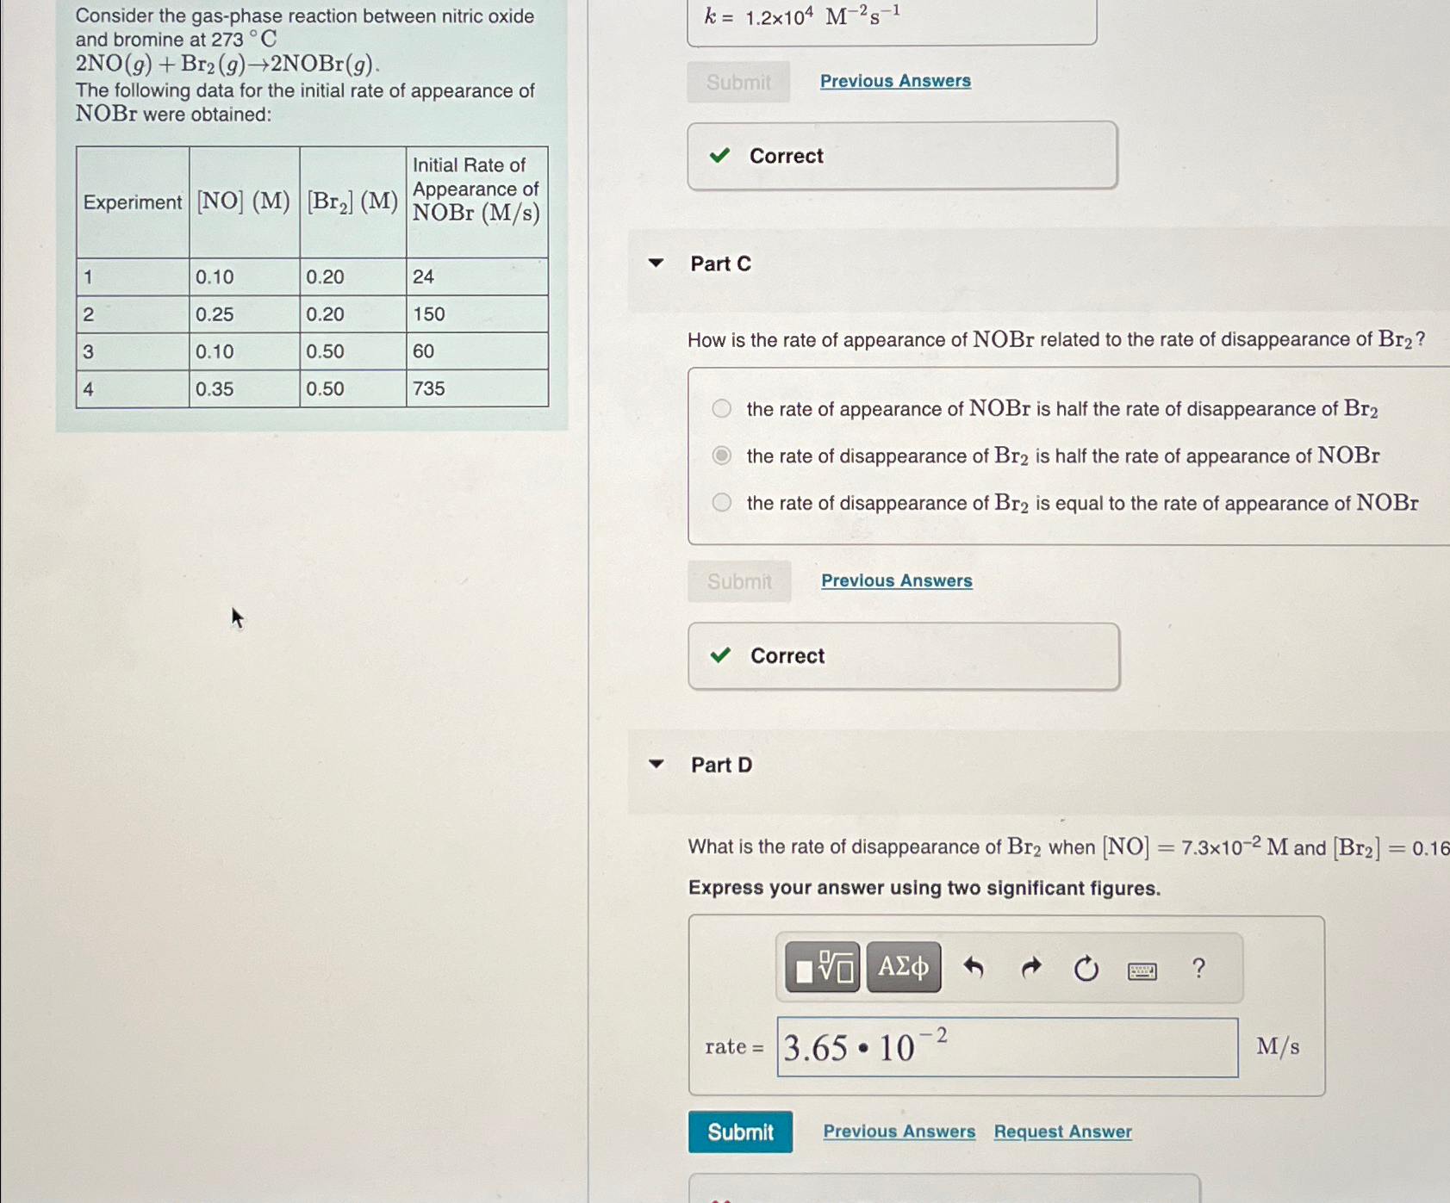Image resolution: width=1450 pixels, height=1203 pixels.
Task: Click Request Answer in Part D
Action: [x=1061, y=1131]
